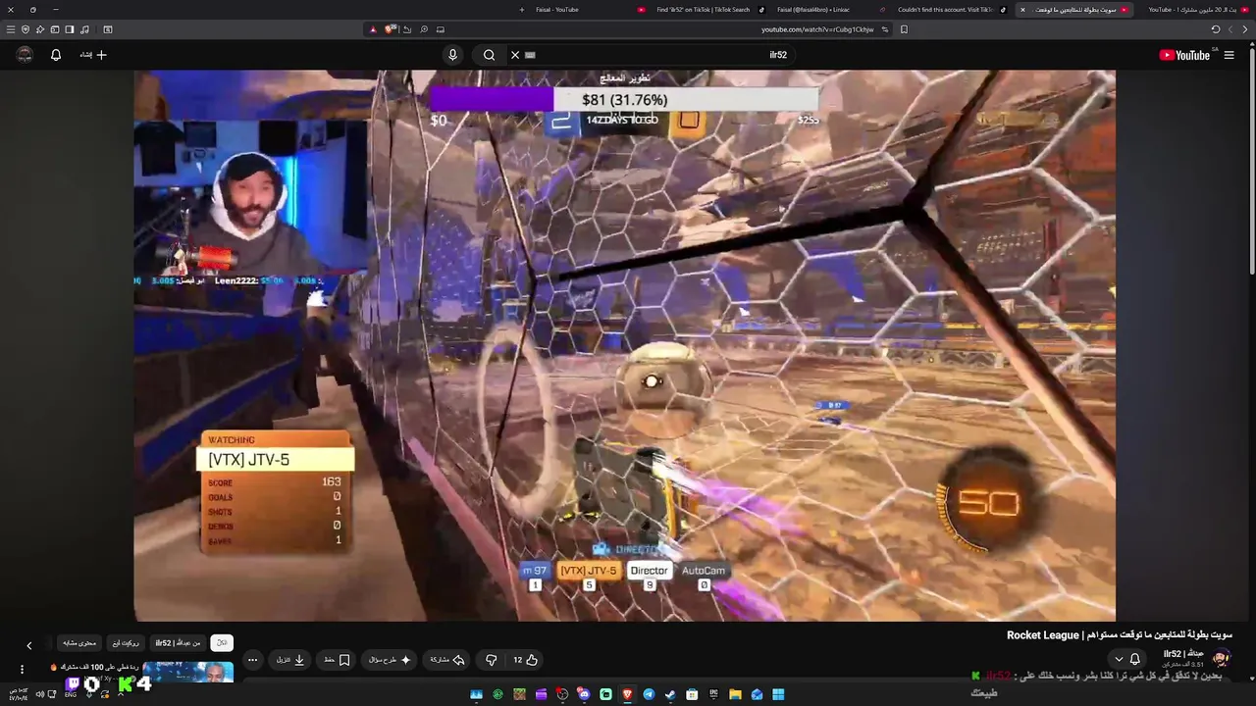Open the YouTube account avatar menu
Screen dimensions: 1256x706
[x=26, y=55]
